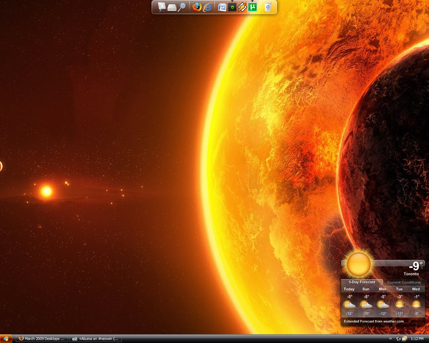Launch Internet Explorer from the dock
This screenshot has height=343, width=429.
point(208,7)
